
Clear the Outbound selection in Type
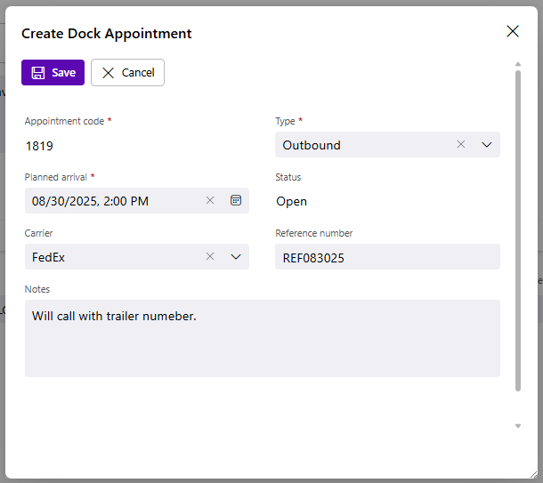point(461,145)
